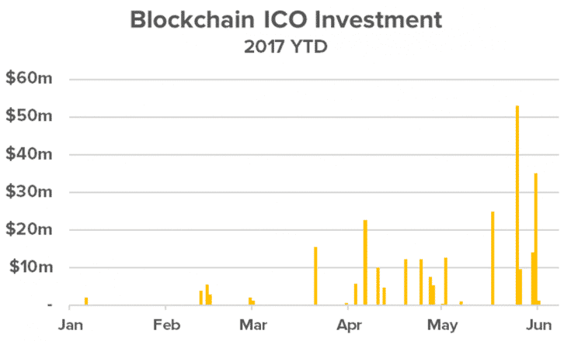Select the Jun x-axis label

[x=537, y=323]
